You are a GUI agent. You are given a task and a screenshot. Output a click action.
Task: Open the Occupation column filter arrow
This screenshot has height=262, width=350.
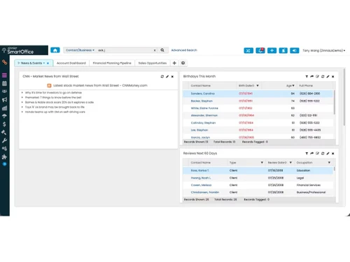click(x=329, y=163)
